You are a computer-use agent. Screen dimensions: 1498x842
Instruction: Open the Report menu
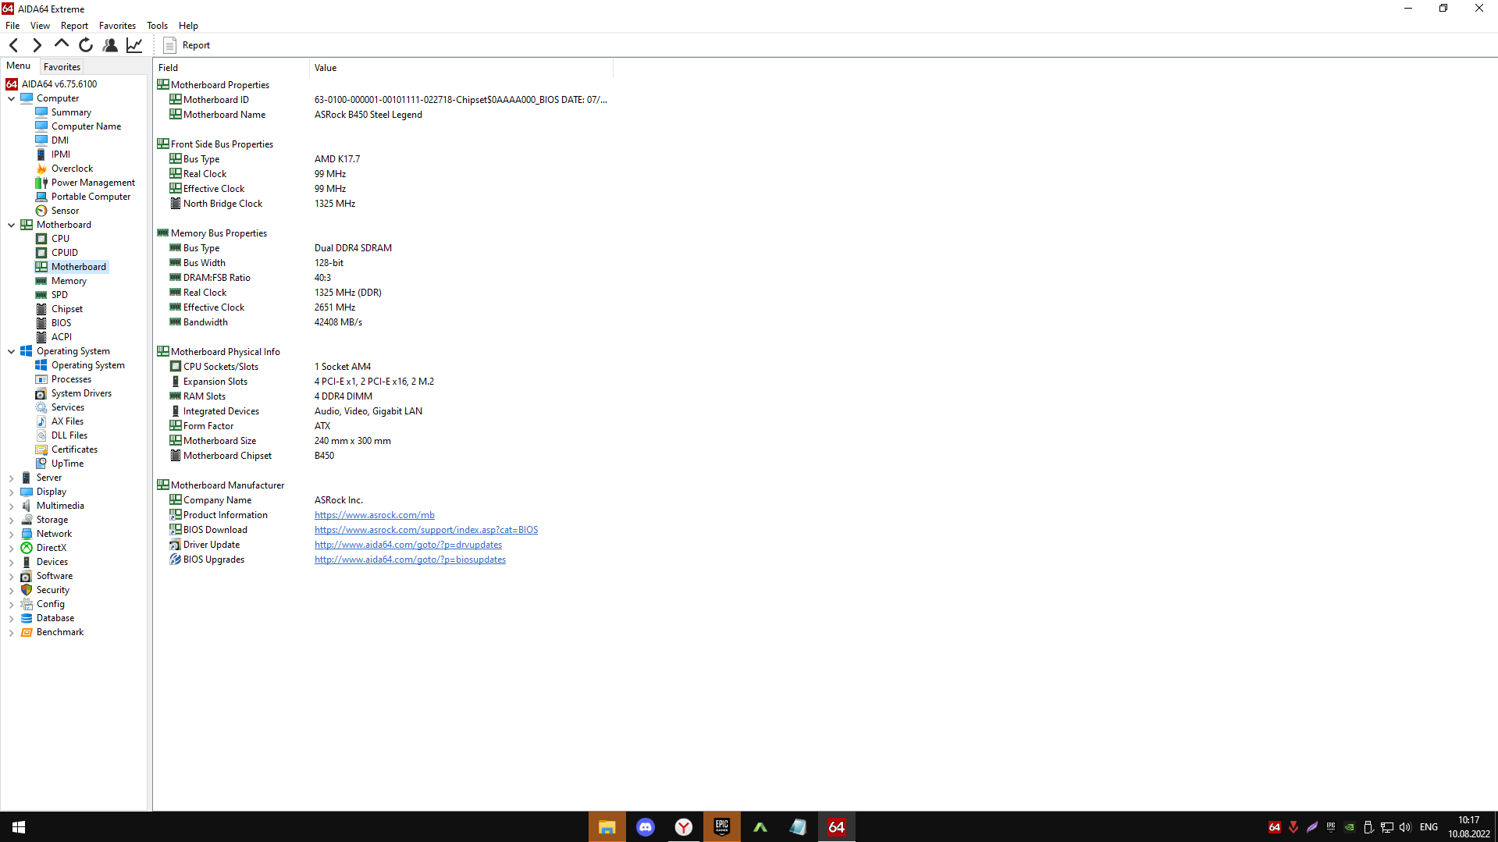(74, 26)
